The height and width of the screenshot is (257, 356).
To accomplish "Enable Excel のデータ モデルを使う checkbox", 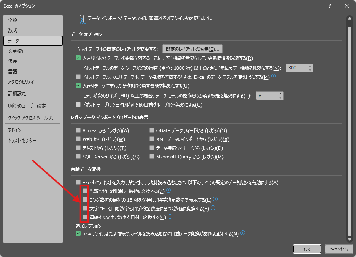I will click(78, 77).
